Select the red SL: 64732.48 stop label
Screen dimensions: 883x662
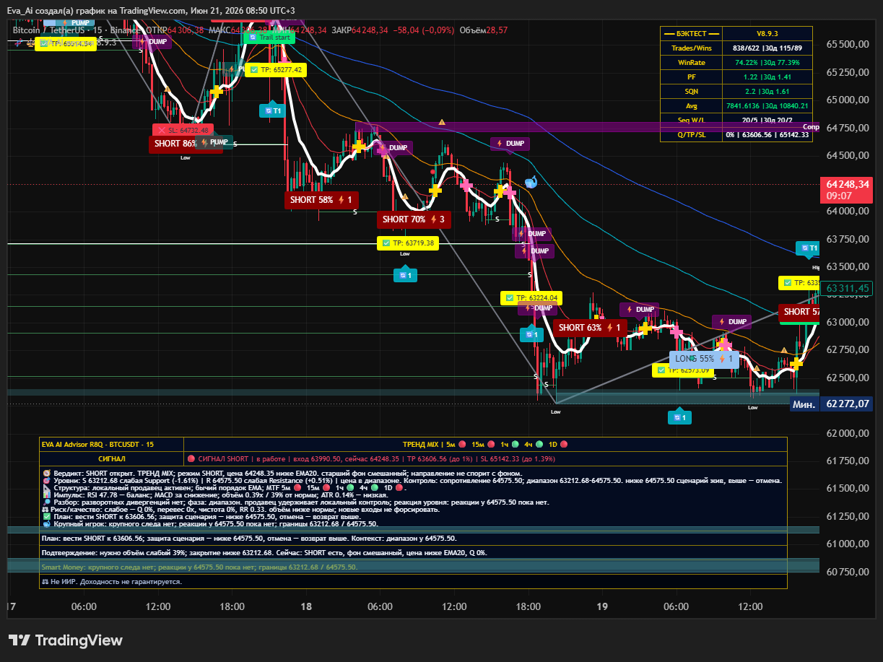tap(183, 130)
